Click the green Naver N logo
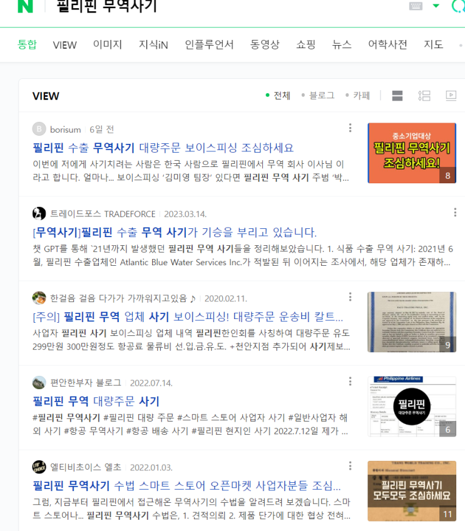 [26, 6]
